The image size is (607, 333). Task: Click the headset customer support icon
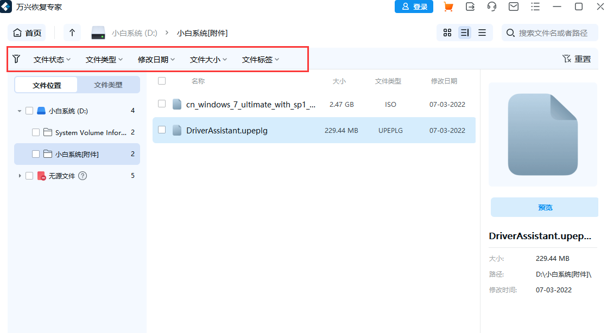tap(491, 7)
